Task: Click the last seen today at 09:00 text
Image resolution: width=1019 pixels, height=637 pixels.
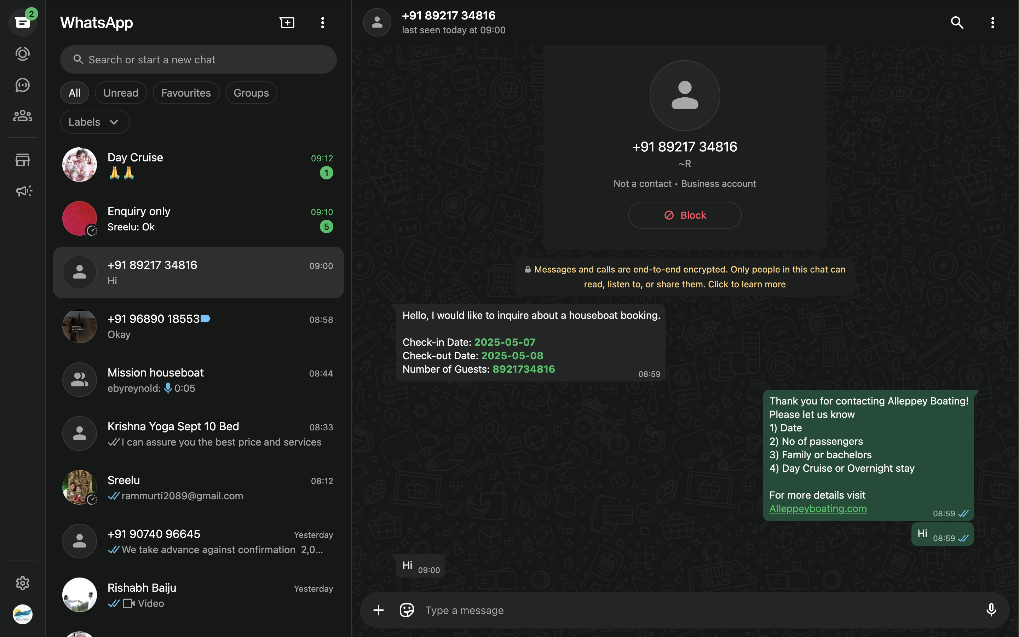Action: (454, 30)
